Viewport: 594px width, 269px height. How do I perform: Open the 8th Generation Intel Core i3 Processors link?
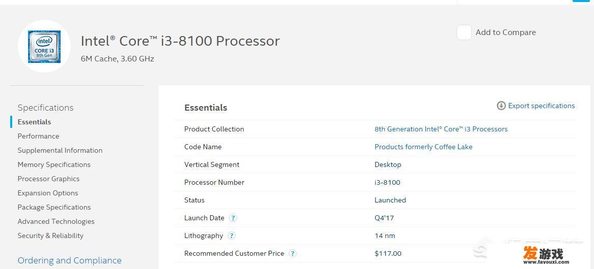pos(441,129)
